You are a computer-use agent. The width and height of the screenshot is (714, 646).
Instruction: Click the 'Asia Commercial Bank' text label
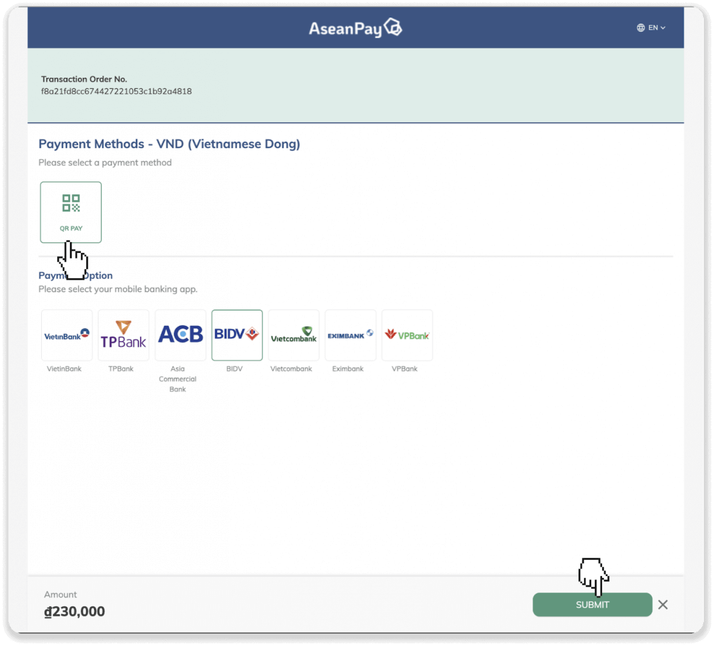[x=178, y=379]
